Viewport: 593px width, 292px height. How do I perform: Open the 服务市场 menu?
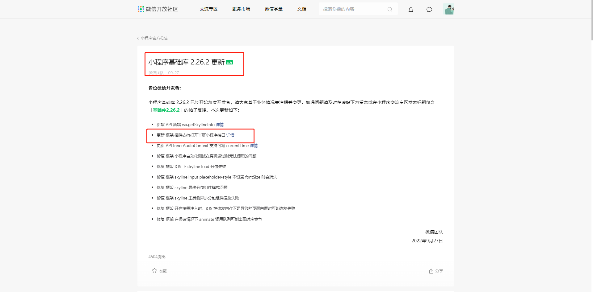click(x=241, y=9)
